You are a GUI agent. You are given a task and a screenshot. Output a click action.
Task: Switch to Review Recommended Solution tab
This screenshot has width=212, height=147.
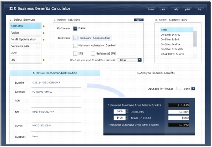coord(55,73)
